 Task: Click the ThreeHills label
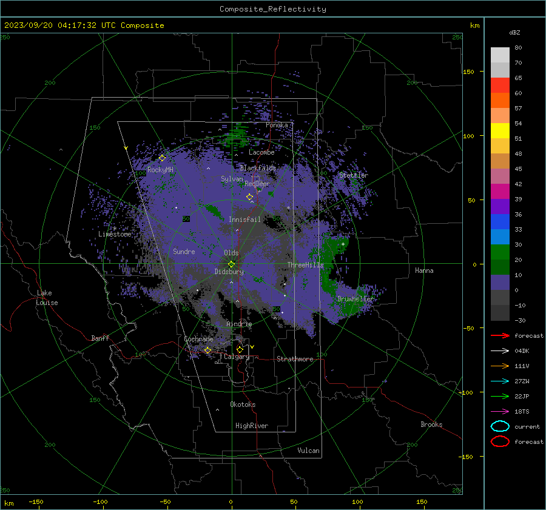pos(305,265)
